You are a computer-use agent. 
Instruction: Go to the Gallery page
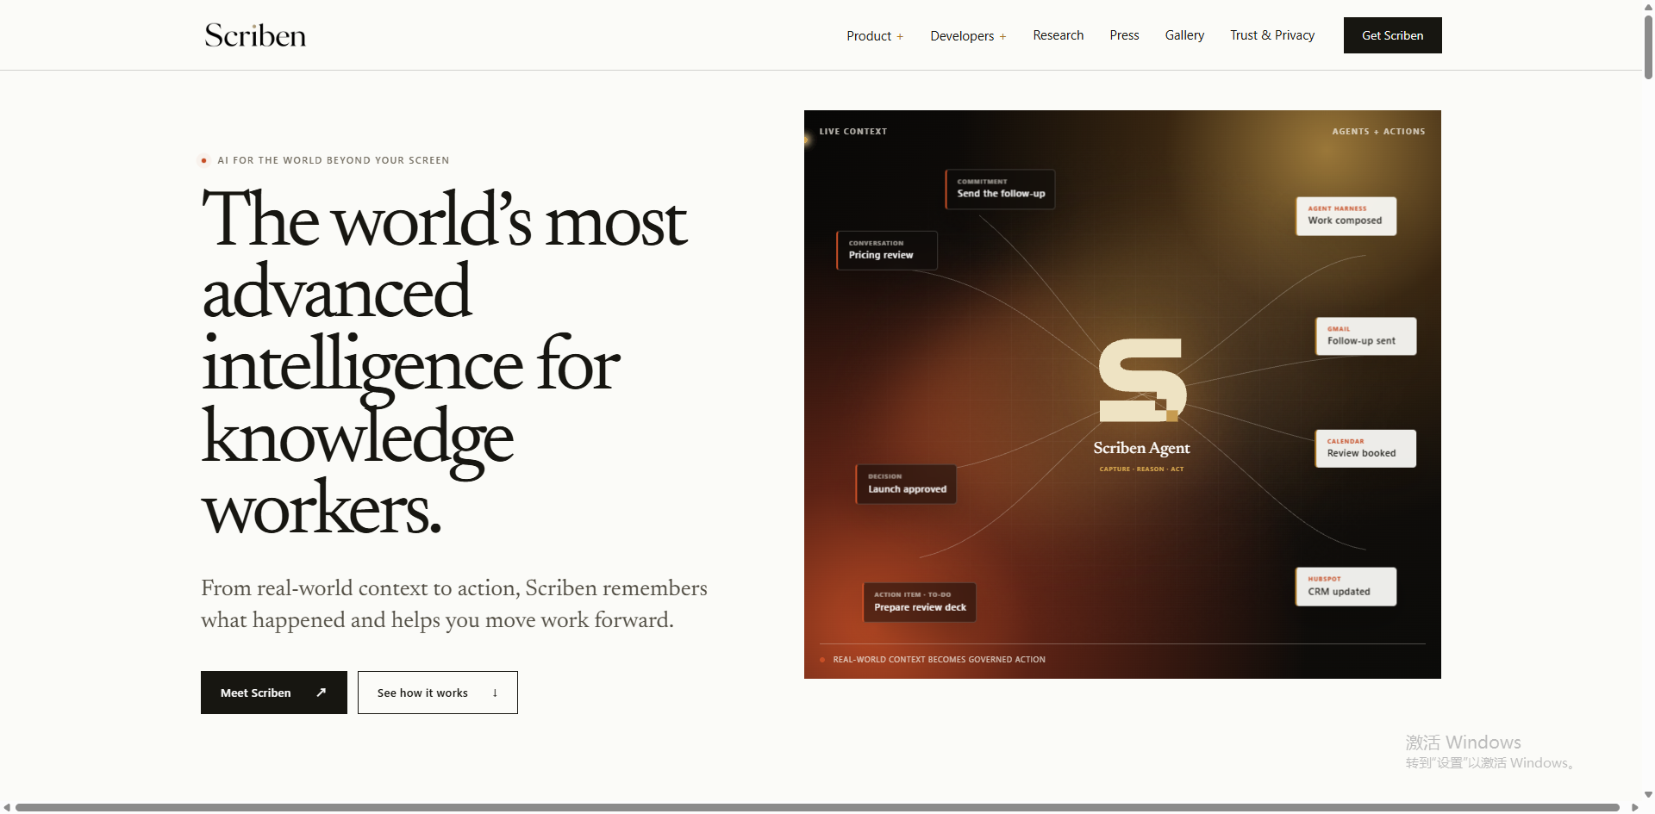tap(1184, 35)
